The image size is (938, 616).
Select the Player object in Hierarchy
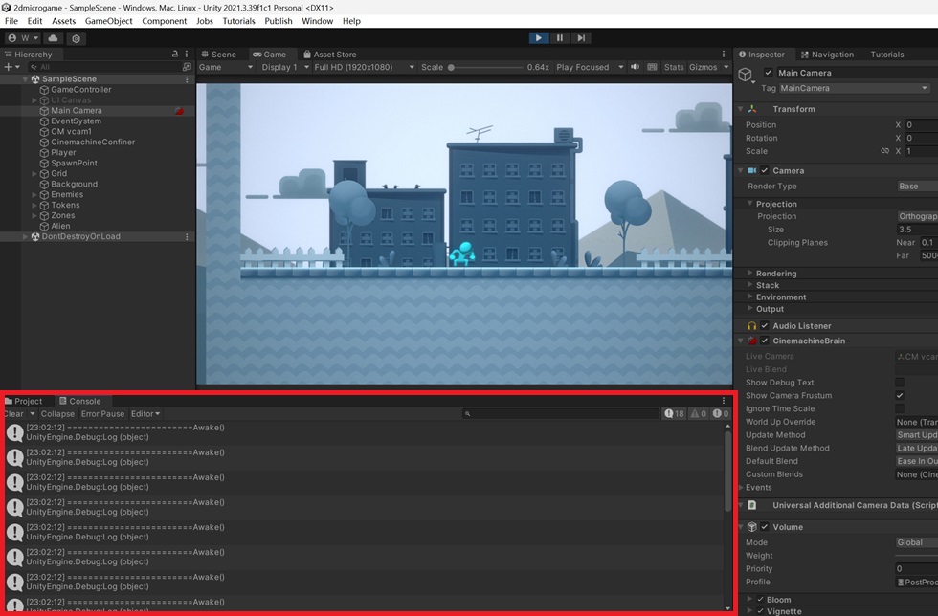(x=63, y=152)
